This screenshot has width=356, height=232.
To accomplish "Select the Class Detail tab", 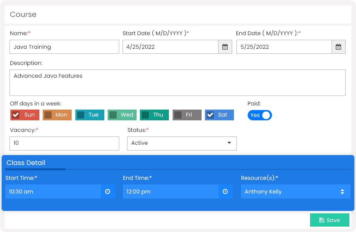I will [26, 163].
